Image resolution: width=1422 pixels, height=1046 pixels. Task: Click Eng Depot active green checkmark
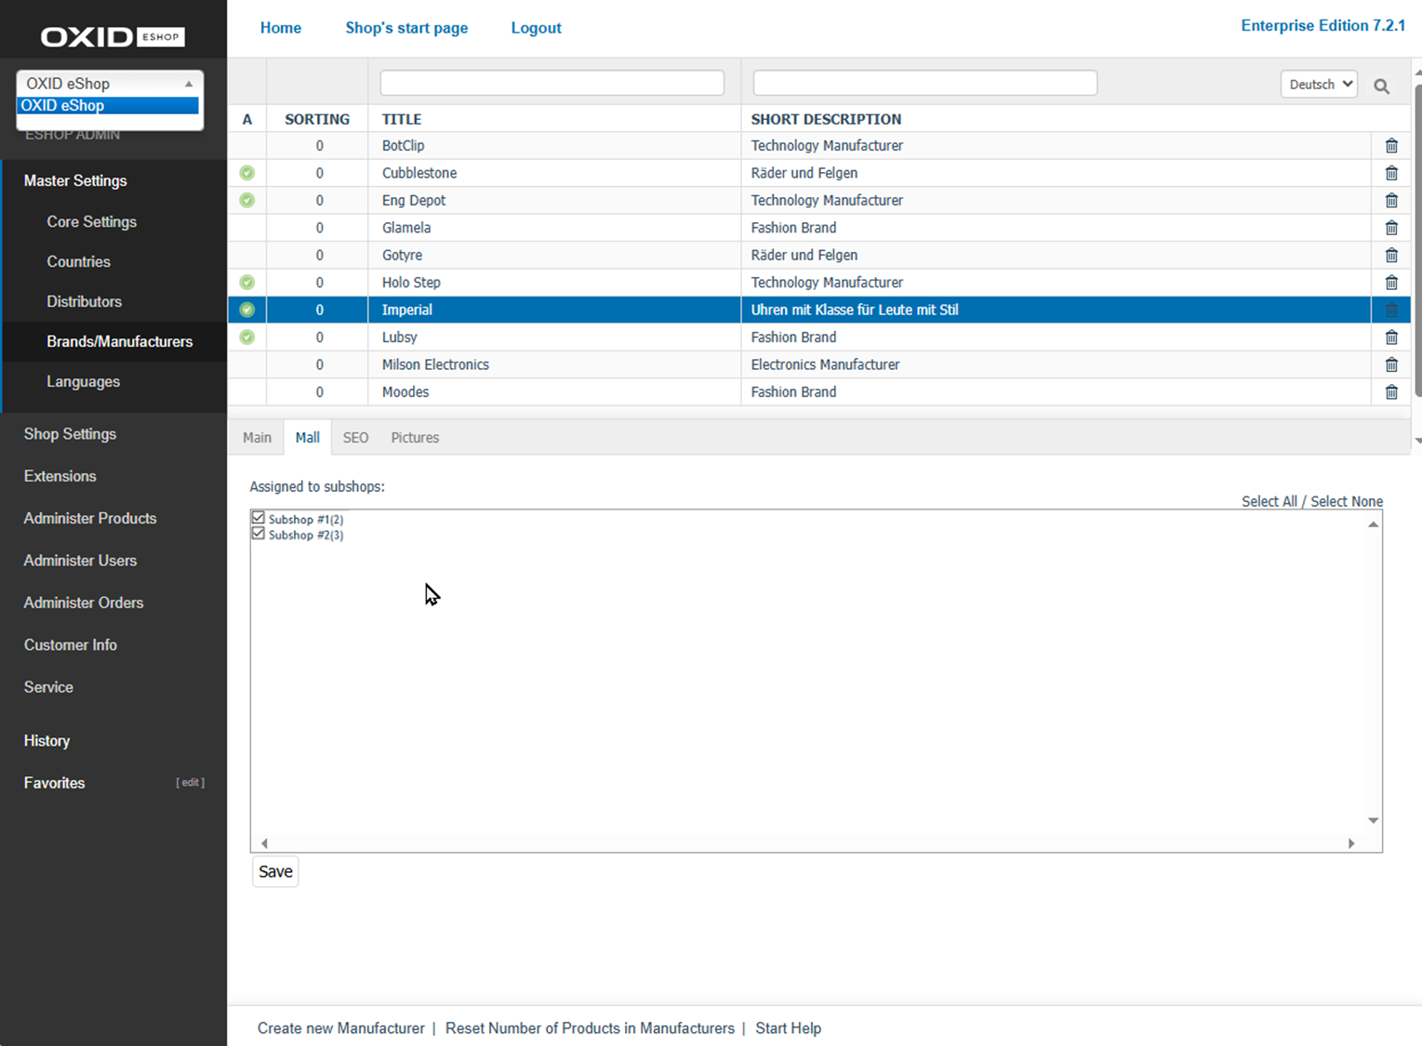[x=246, y=200]
